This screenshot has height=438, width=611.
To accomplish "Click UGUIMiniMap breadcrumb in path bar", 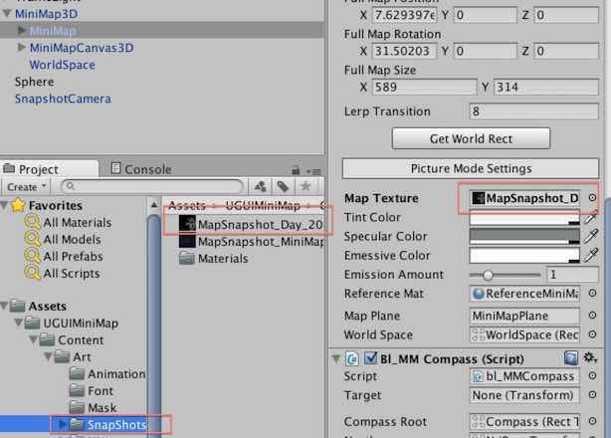I will click(263, 205).
